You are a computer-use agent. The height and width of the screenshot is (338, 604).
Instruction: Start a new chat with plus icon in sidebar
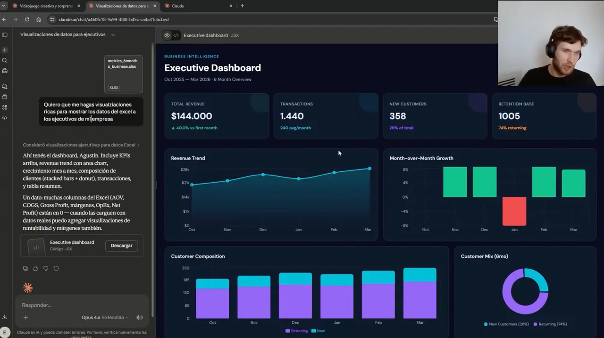[5, 50]
